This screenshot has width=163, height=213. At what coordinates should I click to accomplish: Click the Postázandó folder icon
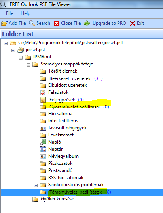click(x=43, y=171)
